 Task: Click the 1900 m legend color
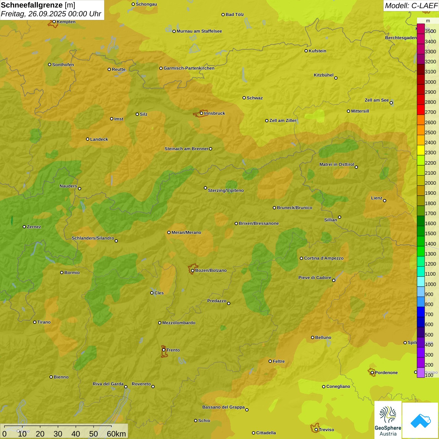click(x=421, y=191)
